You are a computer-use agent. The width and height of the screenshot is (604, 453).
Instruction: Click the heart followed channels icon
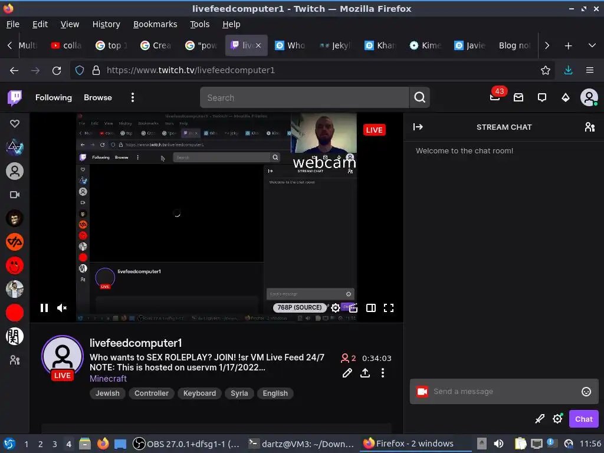(x=15, y=124)
